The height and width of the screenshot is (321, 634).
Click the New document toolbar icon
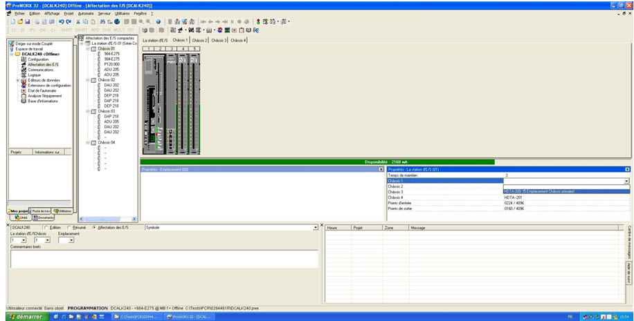(13, 22)
